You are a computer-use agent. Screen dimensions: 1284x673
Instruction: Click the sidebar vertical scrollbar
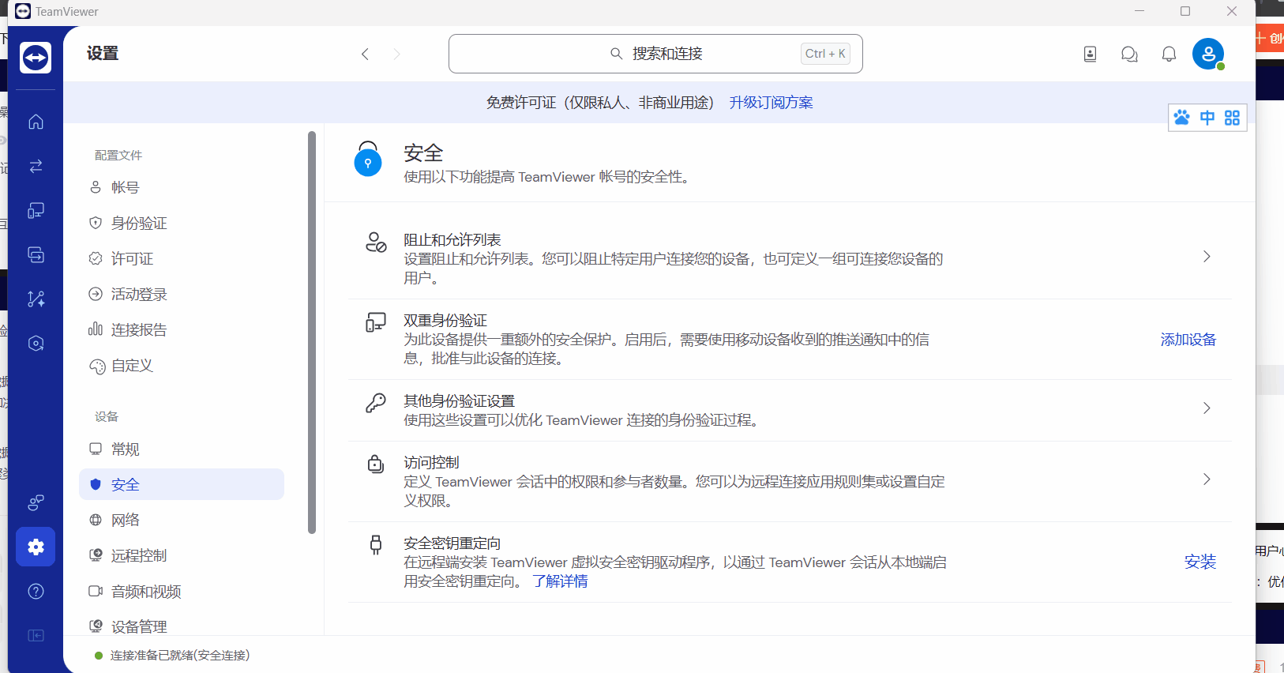coord(312,332)
